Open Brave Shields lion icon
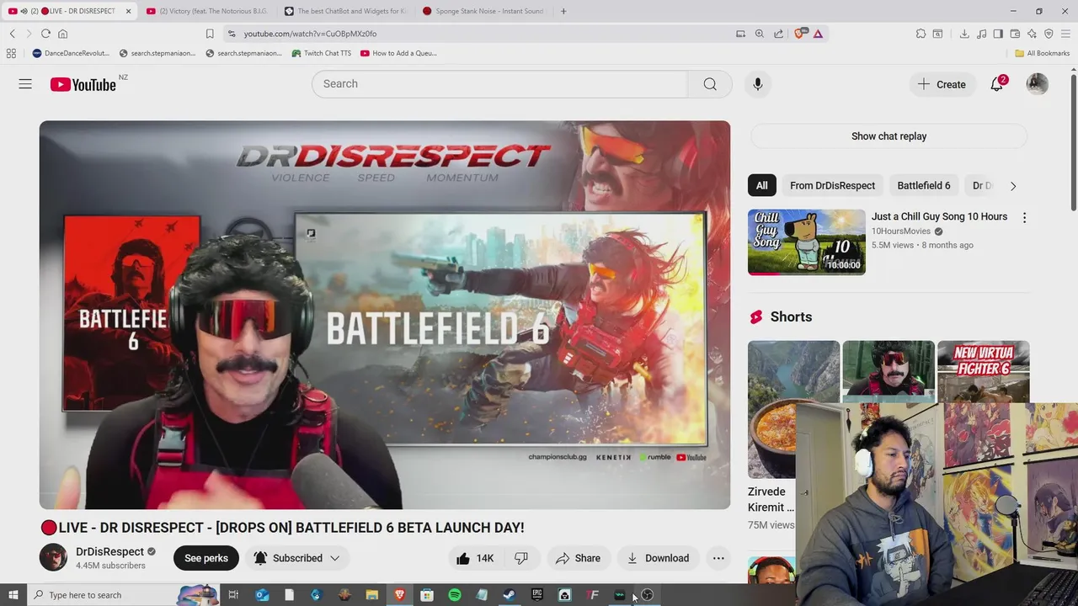The width and height of the screenshot is (1078, 606). coord(799,34)
